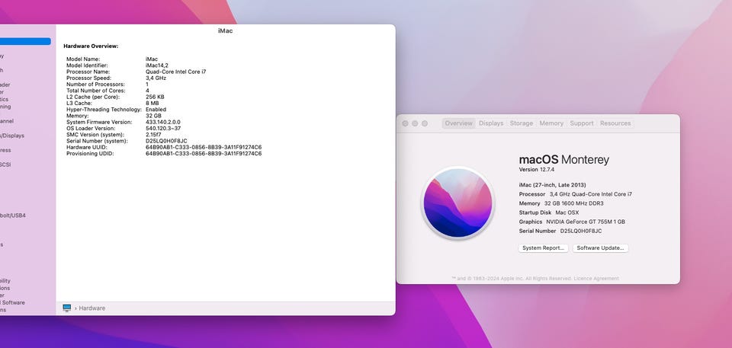Viewport: 732px width, 348px height.
Task: Click the Serial Number (system) row
Action: (127, 141)
